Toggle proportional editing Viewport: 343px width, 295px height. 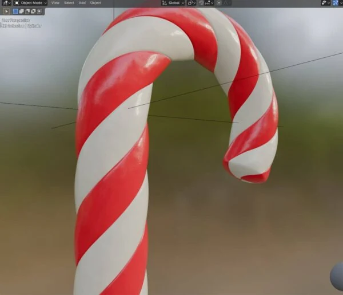click(x=219, y=3)
